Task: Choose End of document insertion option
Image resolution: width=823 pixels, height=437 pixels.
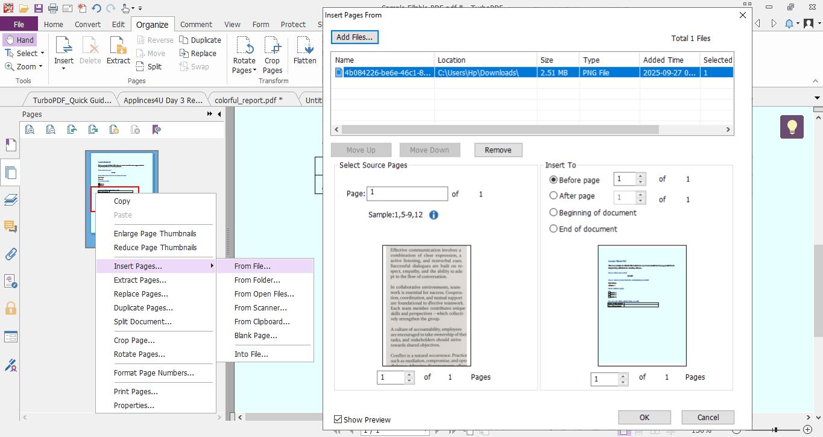Action: coord(553,228)
